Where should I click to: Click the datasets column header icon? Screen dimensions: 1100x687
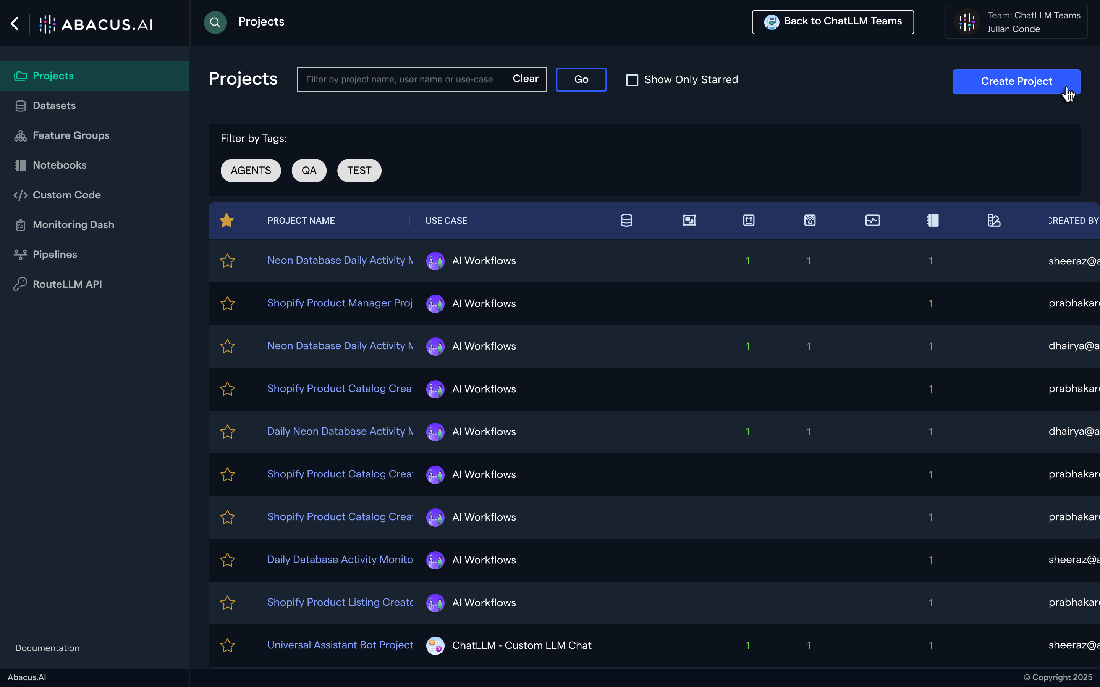point(626,220)
